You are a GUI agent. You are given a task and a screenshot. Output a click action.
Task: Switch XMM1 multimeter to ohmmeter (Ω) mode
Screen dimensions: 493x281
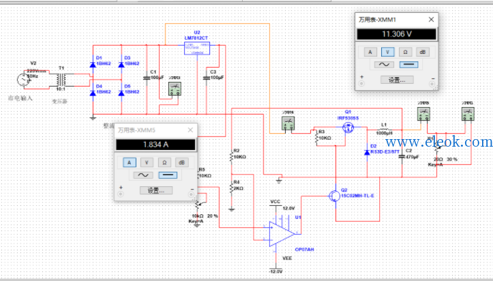(x=405, y=53)
